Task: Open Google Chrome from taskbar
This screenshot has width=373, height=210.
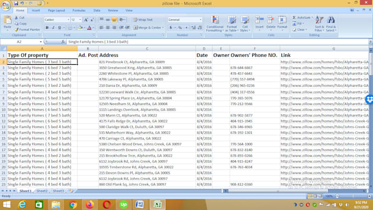Action: [73, 205]
